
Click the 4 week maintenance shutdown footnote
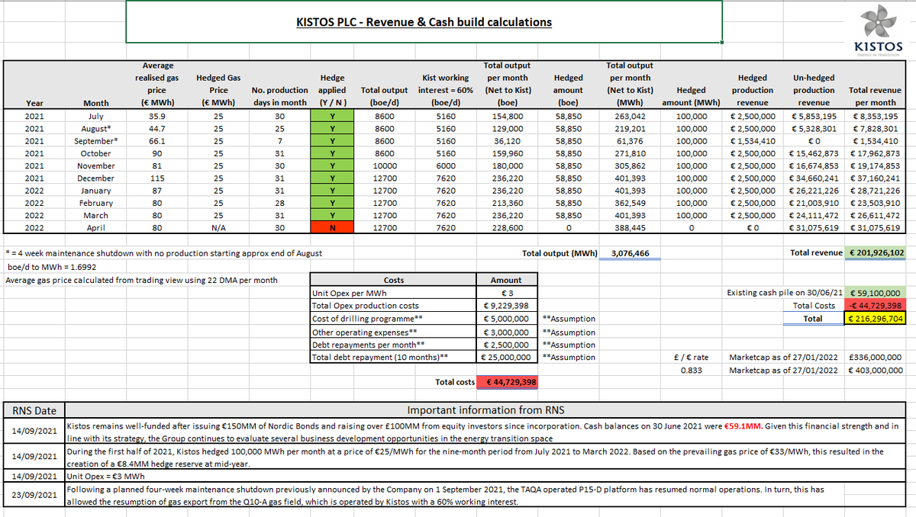click(163, 253)
